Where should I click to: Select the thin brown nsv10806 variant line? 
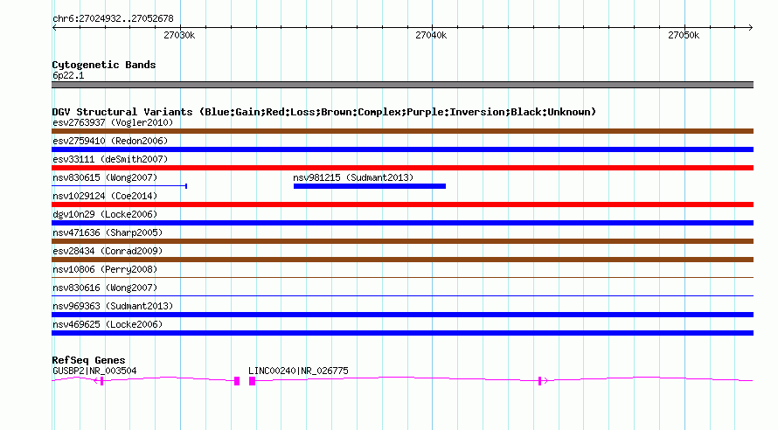(x=402, y=277)
